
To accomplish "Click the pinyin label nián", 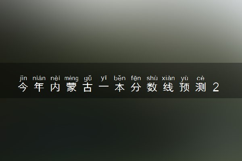I will (x=39, y=78).
